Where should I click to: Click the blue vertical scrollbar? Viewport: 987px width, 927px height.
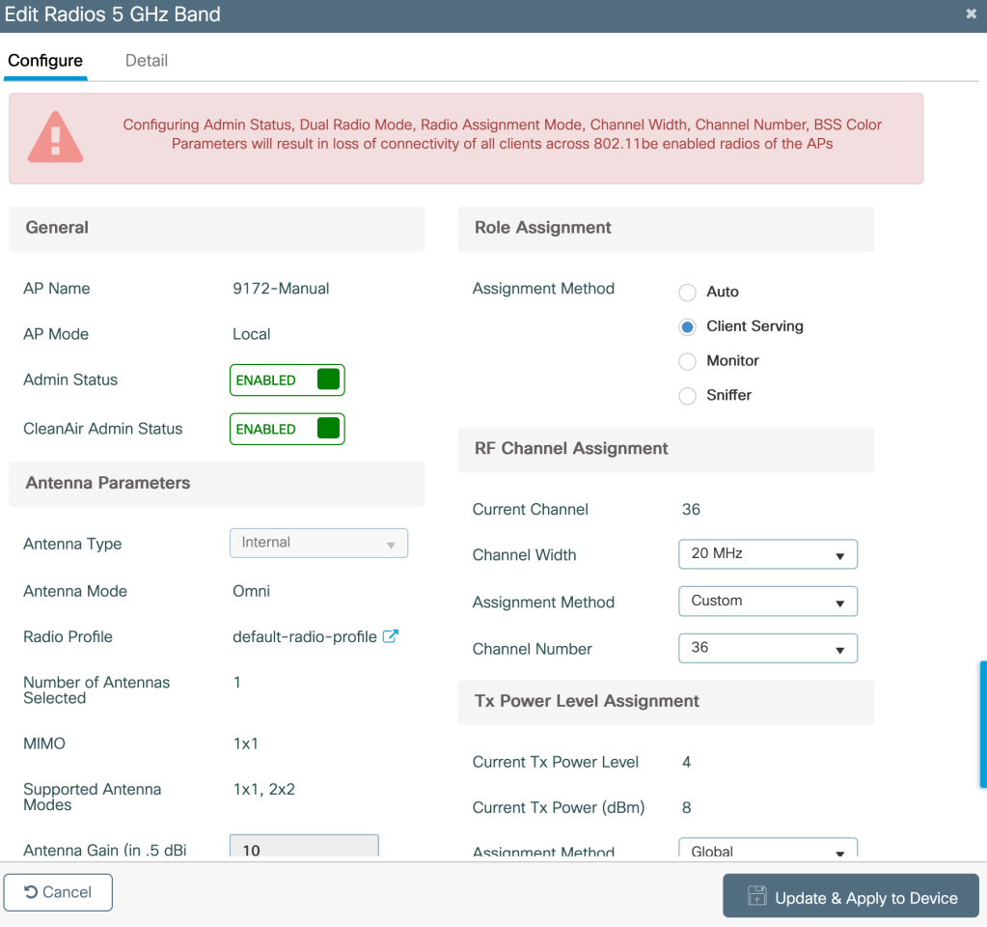[x=982, y=711]
